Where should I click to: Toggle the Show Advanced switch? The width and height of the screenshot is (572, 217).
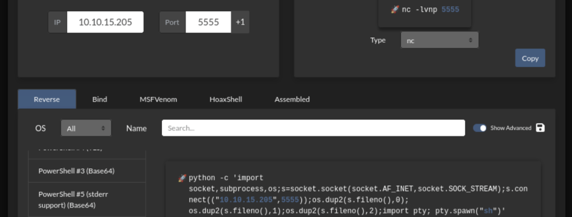click(480, 128)
